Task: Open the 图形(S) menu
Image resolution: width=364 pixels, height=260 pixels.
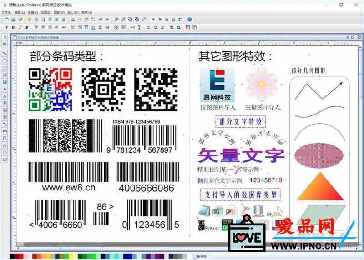Action: coord(59,12)
